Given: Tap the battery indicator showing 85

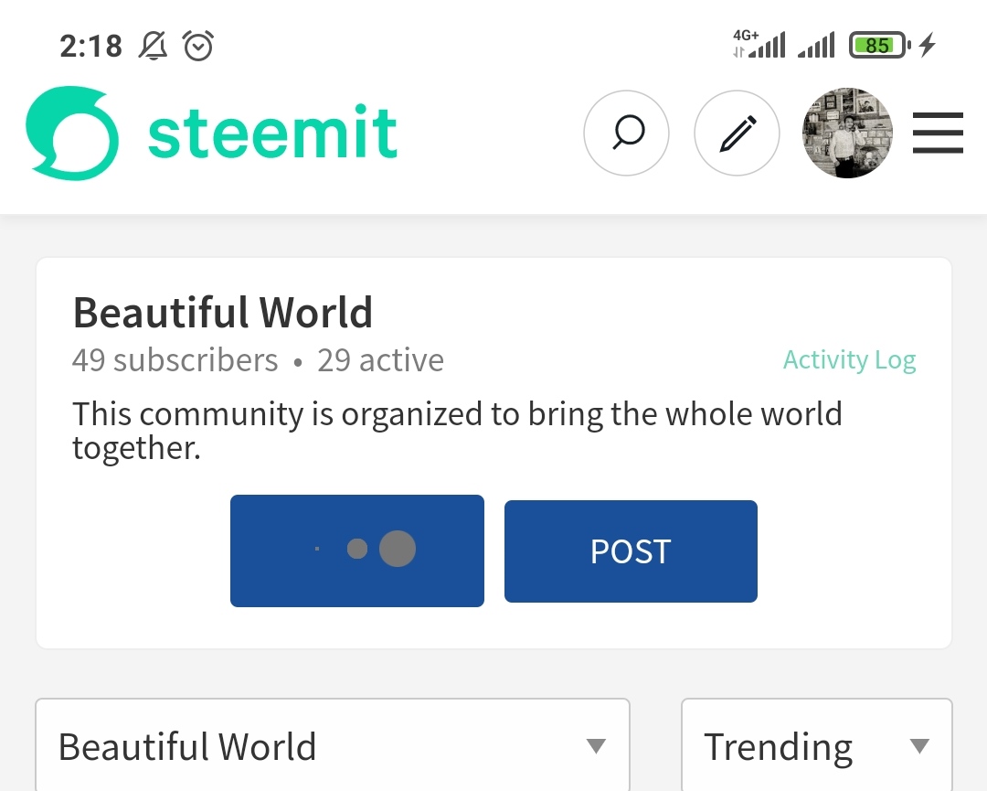Looking at the screenshot, I should point(880,46).
